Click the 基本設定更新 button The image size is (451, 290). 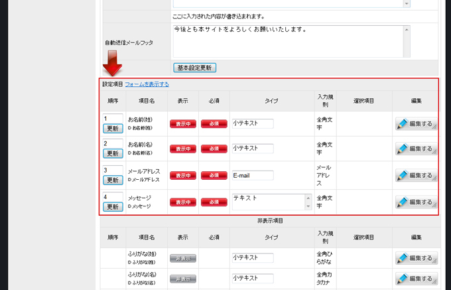tap(195, 68)
